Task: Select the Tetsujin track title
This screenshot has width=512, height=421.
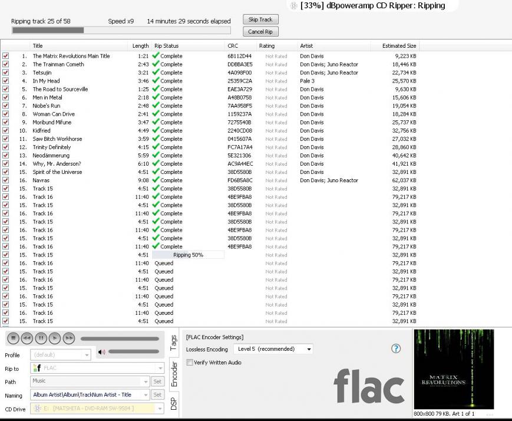Action: click(42, 73)
